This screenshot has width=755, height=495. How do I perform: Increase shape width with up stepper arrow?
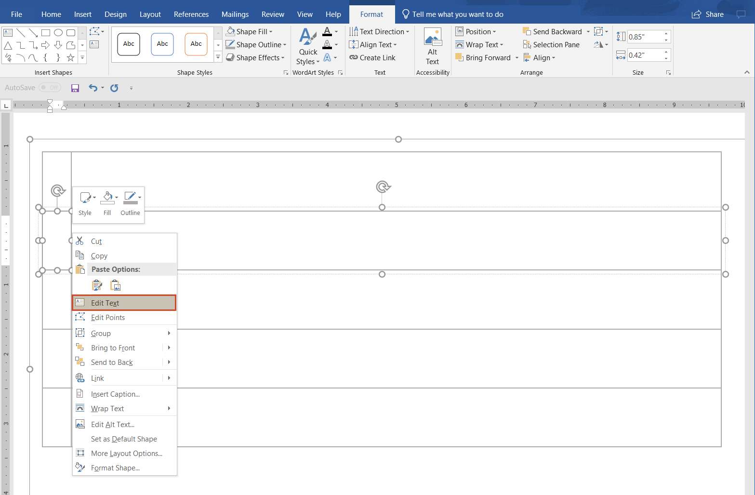pos(666,52)
